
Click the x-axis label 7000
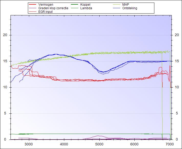coord(170,144)
